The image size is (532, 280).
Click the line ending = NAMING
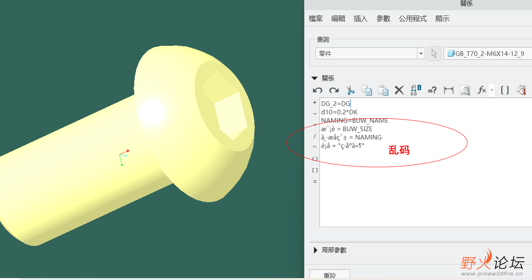point(351,137)
